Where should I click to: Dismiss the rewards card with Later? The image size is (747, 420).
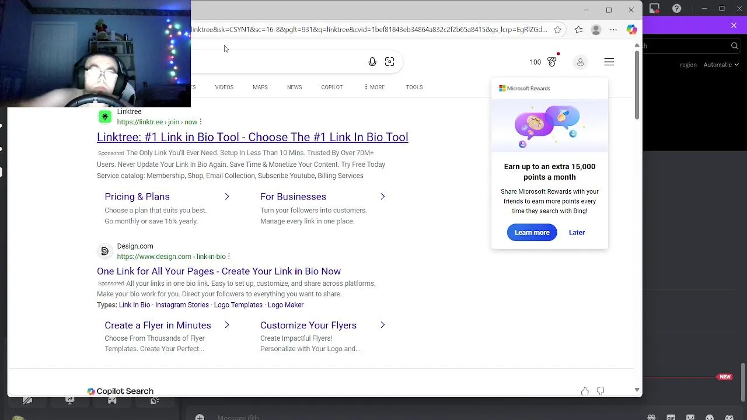point(577,232)
